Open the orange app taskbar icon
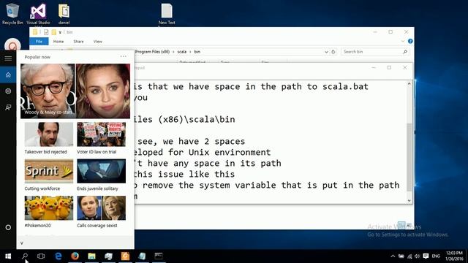This screenshot has height=263, width=468. coord(125,256)
